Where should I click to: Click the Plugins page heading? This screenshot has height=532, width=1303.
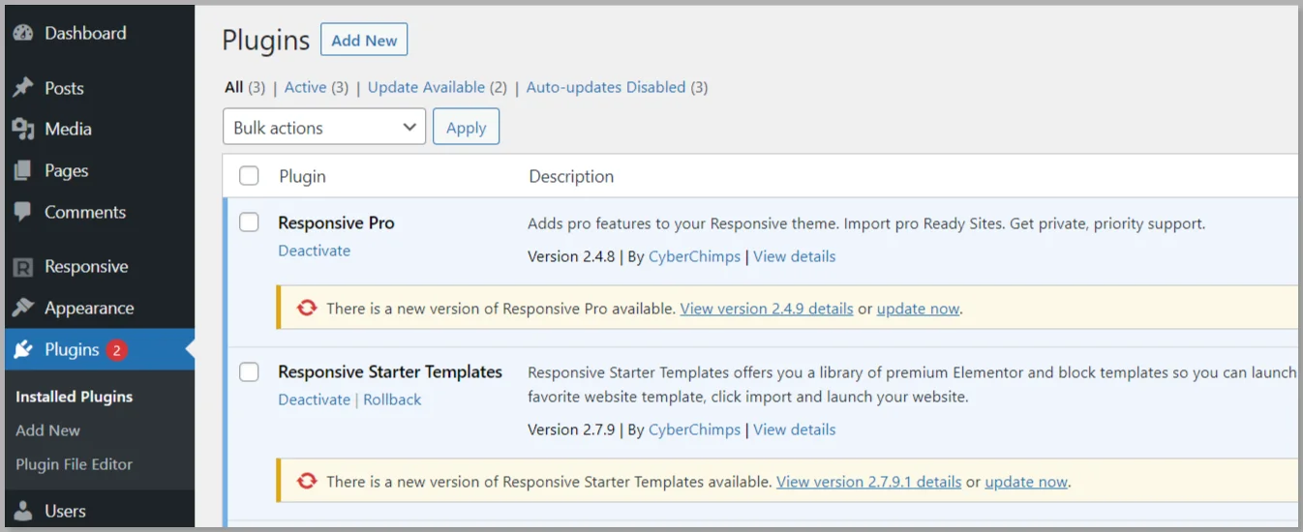click(x=266, y=40)
